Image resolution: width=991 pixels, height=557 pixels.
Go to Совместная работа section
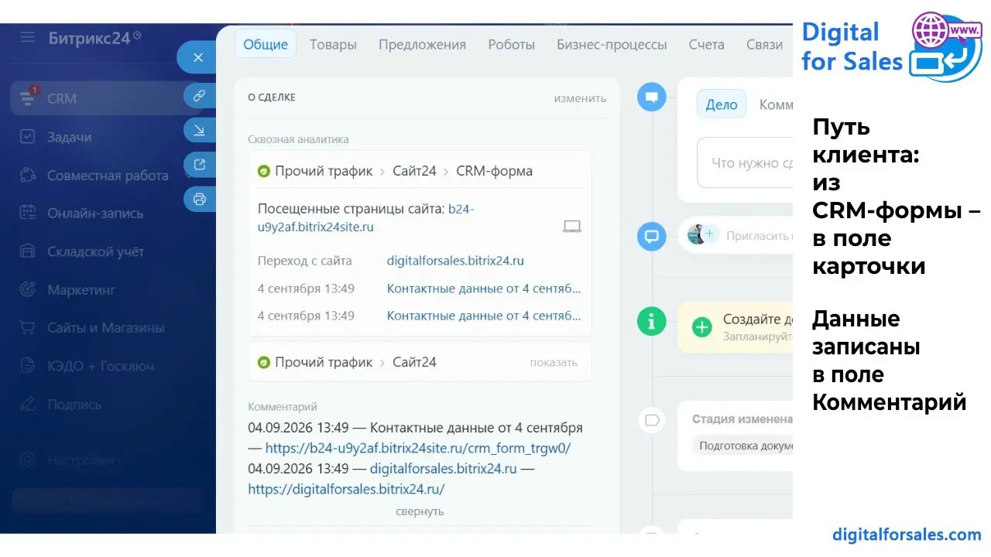click(x=108, y=176)
